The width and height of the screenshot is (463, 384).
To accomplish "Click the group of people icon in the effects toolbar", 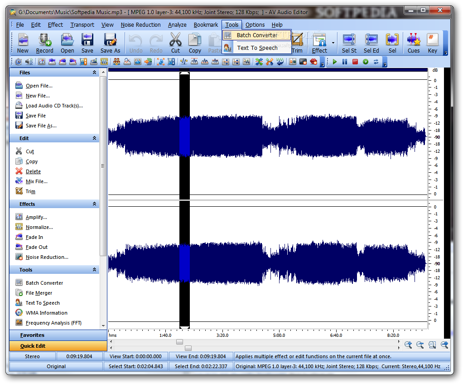I will click(x=116, y=62).
